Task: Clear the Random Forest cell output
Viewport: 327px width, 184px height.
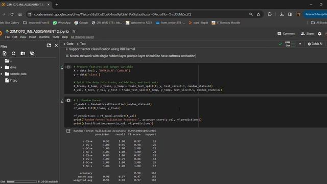Action: [68, 131]
